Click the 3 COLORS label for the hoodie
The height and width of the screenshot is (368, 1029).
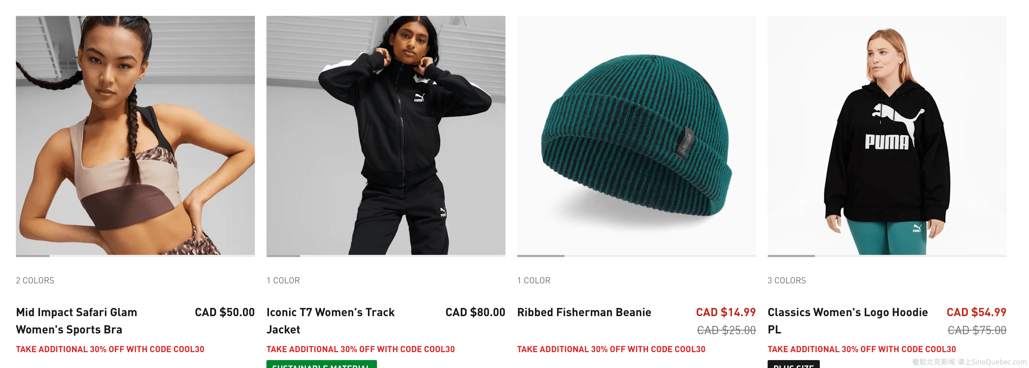[787, 281]
